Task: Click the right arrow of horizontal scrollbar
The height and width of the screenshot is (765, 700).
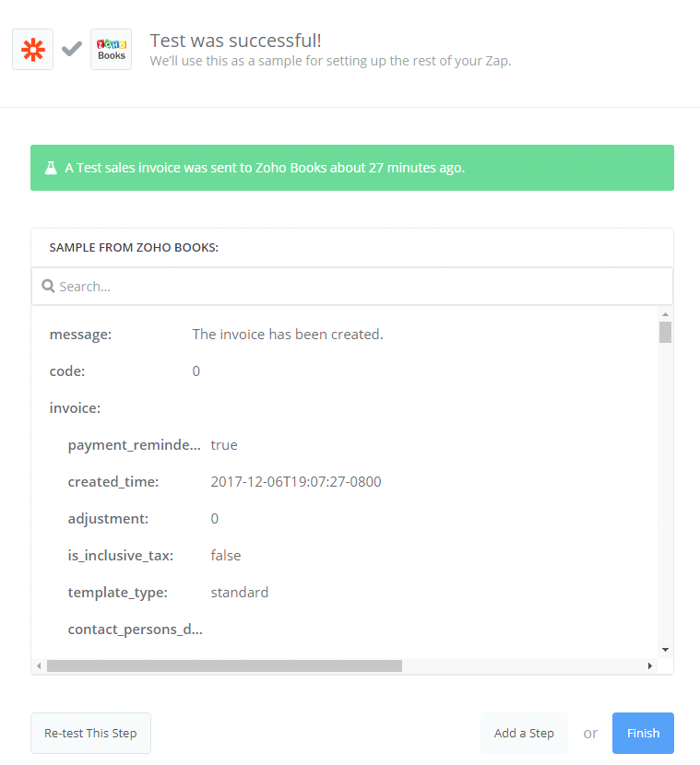Action: pos(649,665)
